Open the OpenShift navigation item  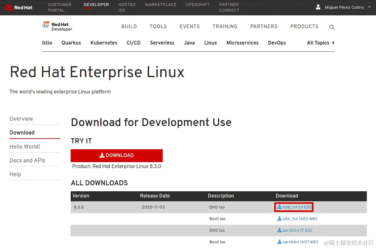click(x=198, y=4)
